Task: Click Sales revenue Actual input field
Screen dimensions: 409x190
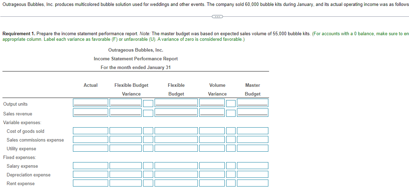Action: (x=90, y=113)
